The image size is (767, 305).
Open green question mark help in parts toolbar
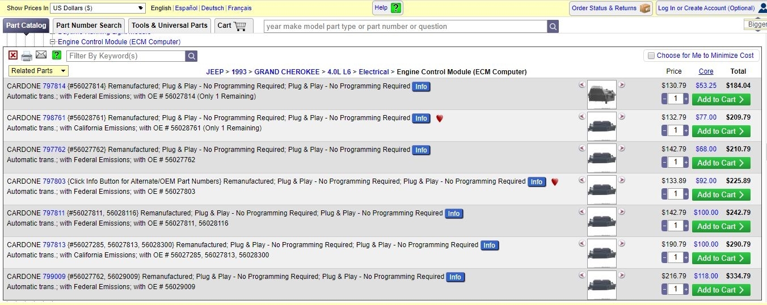pos(57,55)
